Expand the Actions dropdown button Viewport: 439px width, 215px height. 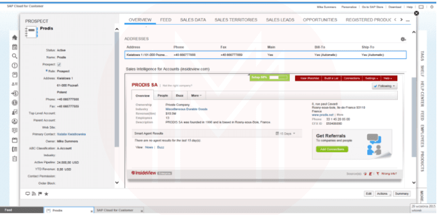tap(382, 194)
